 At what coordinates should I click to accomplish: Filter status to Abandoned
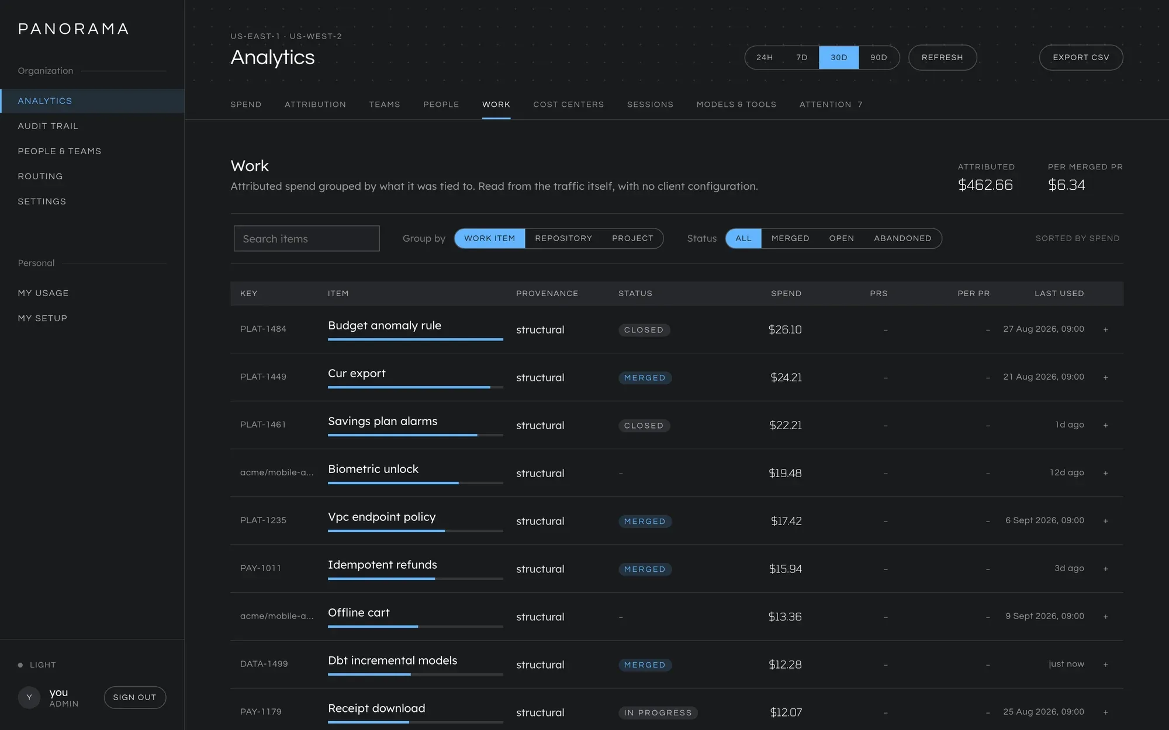tap(902, 238)
